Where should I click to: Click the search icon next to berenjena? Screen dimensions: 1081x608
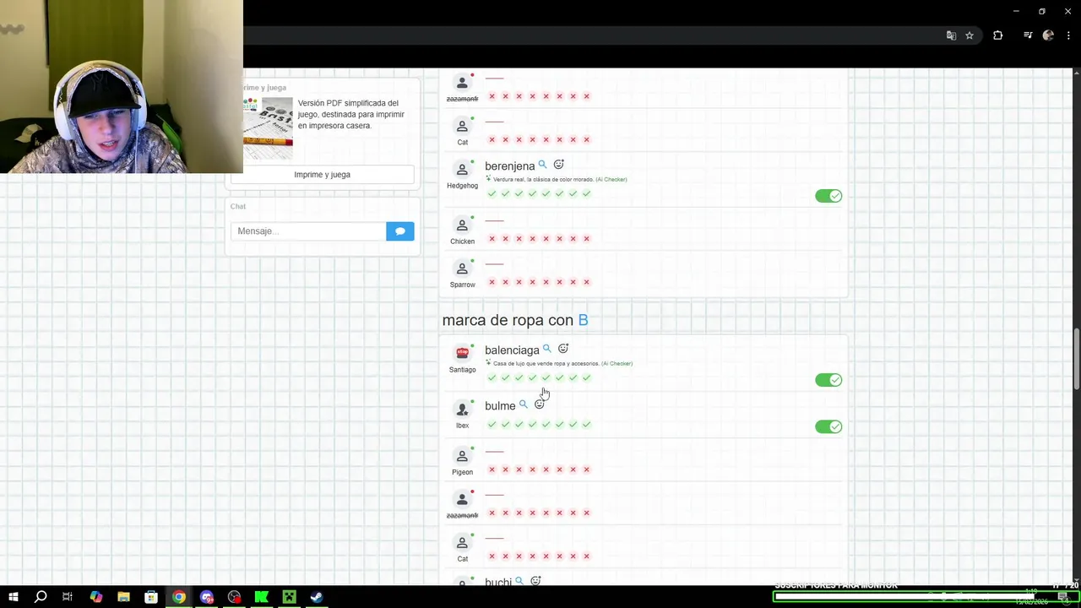542,165
